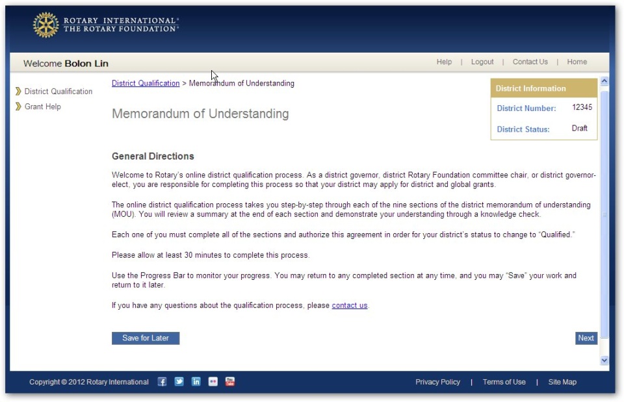Click the District Status value Draft

(x=579, y=128)
